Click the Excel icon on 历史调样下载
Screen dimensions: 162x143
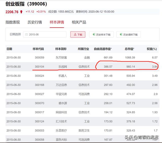pos(121,34)
